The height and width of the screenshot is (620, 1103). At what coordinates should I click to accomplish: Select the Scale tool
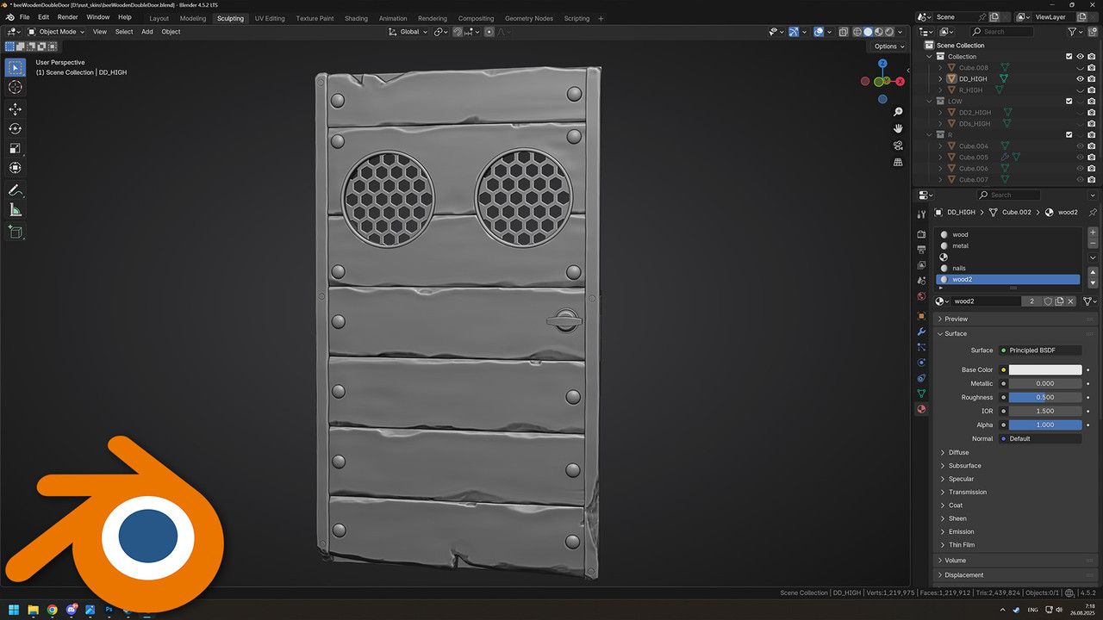coord(16,148)
